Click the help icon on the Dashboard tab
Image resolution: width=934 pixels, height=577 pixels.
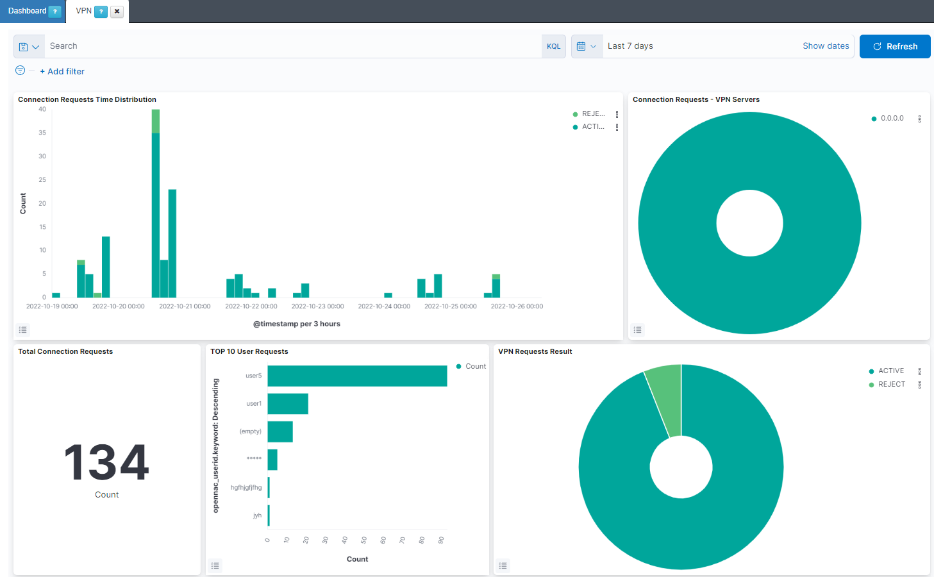[55, 12]
